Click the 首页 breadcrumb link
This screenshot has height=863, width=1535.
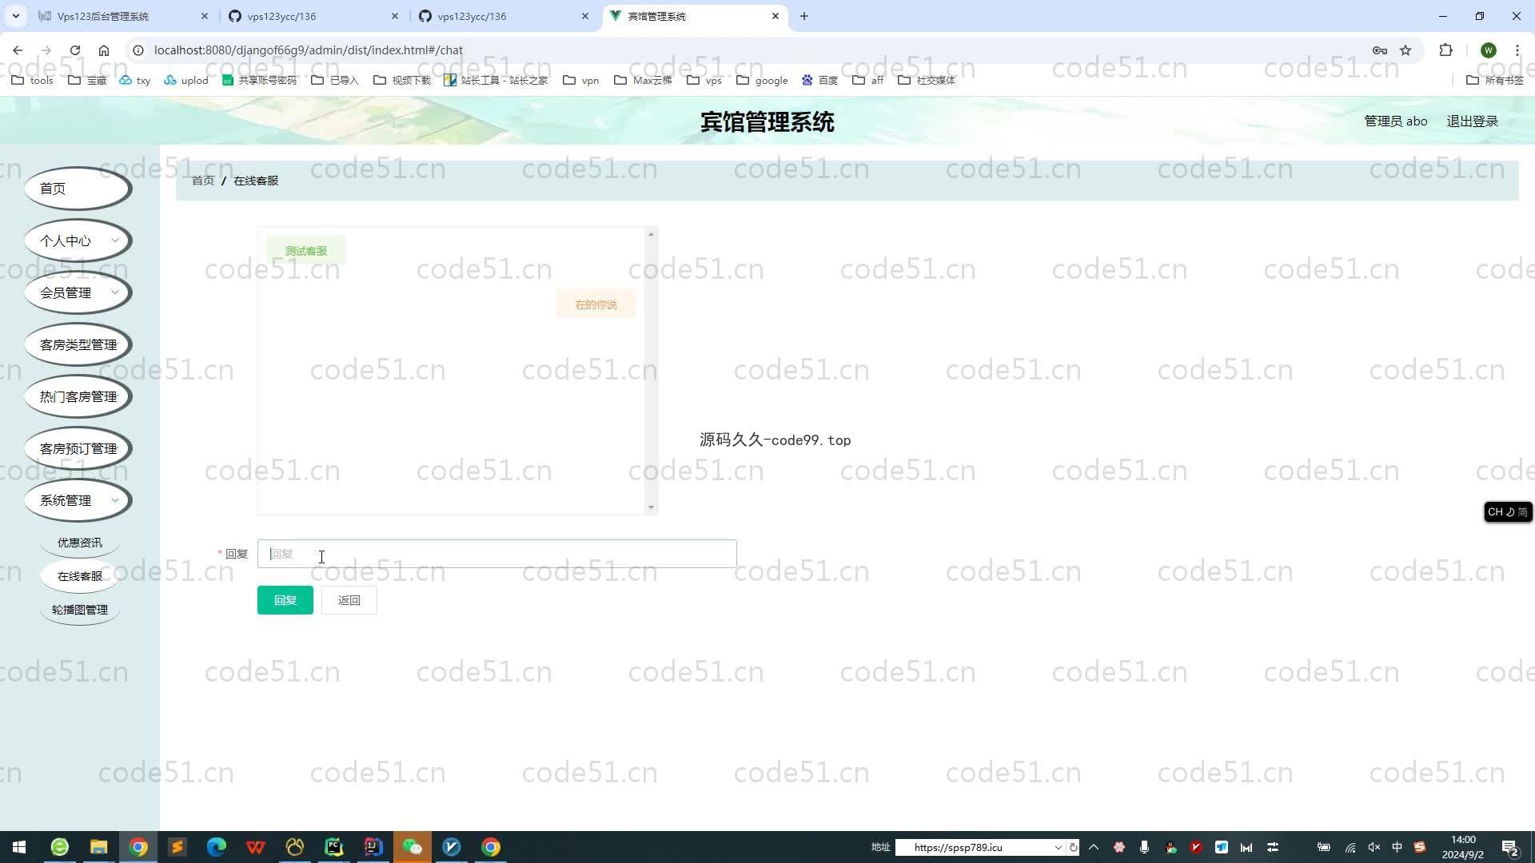(x=203, y=181)
